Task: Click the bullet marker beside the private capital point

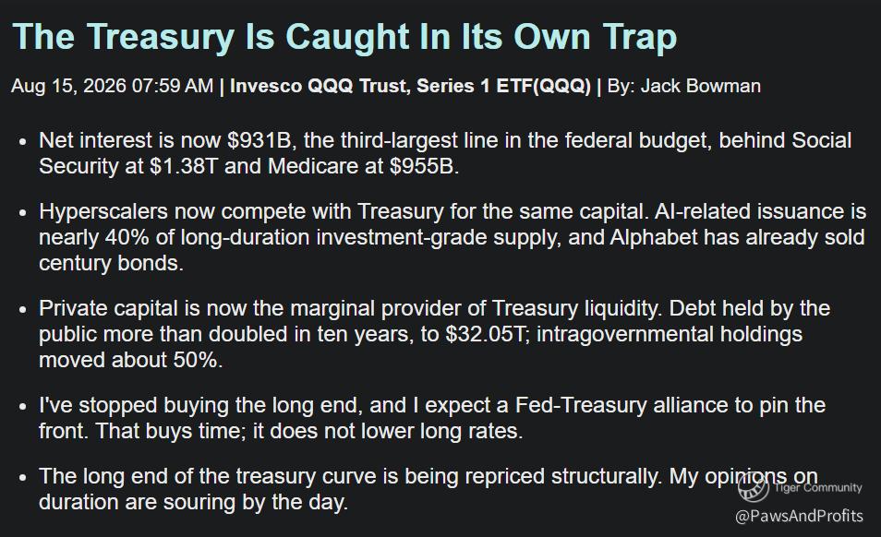Action: [x=22, y=309]
